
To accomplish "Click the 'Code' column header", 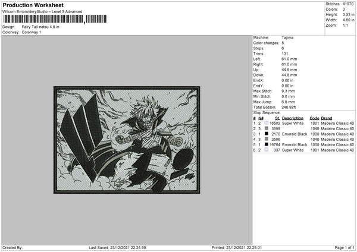I will pyautogui.click(x=314, y=118).
